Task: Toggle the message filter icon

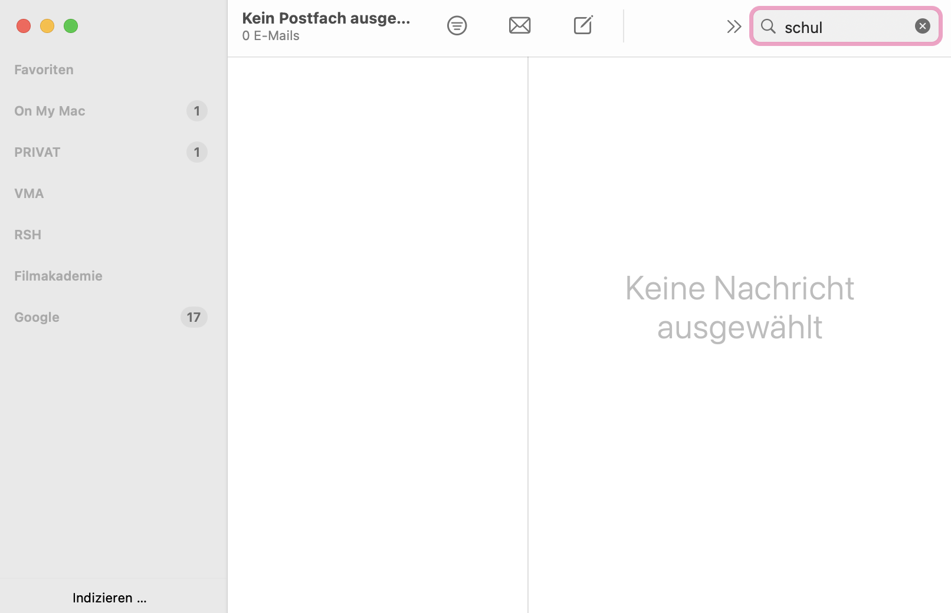Action: [457, 26]
